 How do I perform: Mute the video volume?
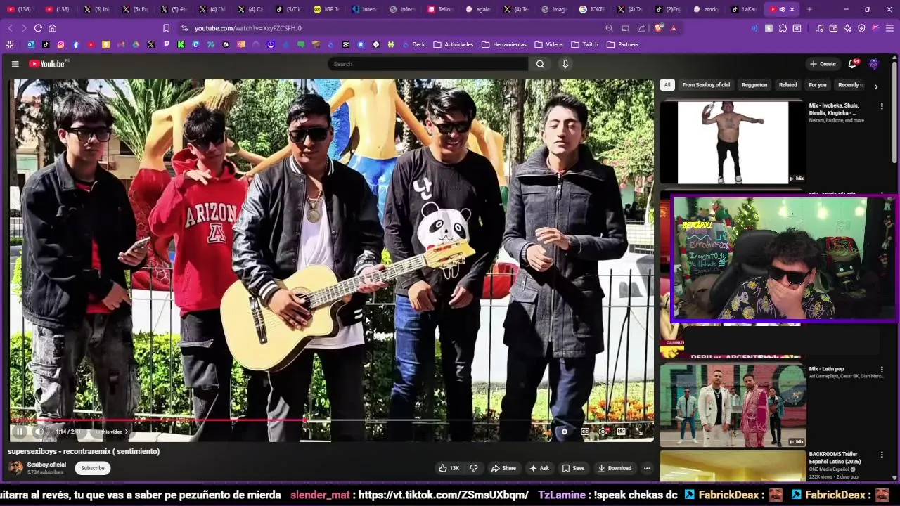point(39,432)
